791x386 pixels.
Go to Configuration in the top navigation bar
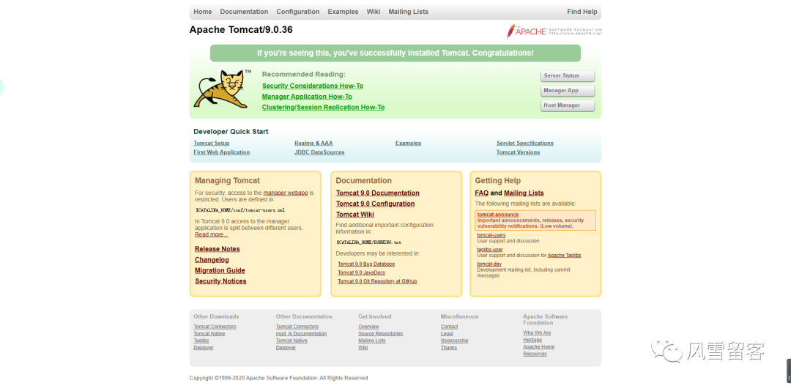[297, 12]
